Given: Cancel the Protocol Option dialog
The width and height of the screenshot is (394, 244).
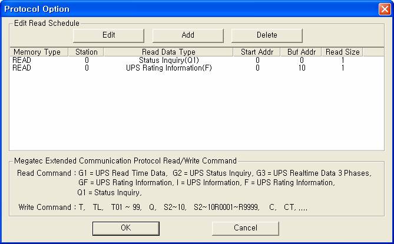Looking at the screenshot, I should click(x=246, y=228).
